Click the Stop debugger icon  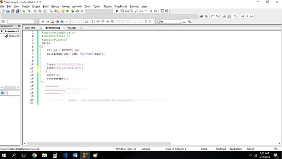156,11
